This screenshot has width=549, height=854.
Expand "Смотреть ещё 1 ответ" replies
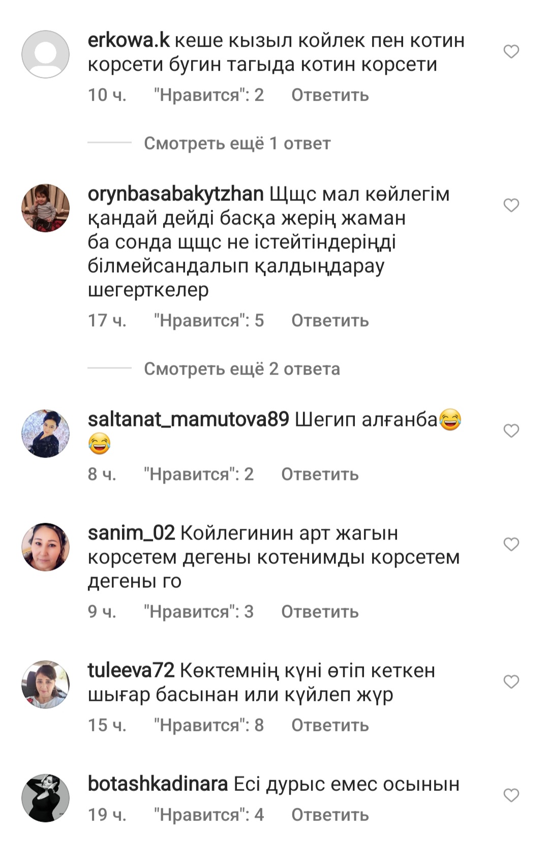click(237, 144)
